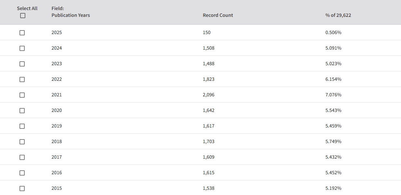
Task: Select the 2024 row checkbox
Action: click(x=22, y=48)
